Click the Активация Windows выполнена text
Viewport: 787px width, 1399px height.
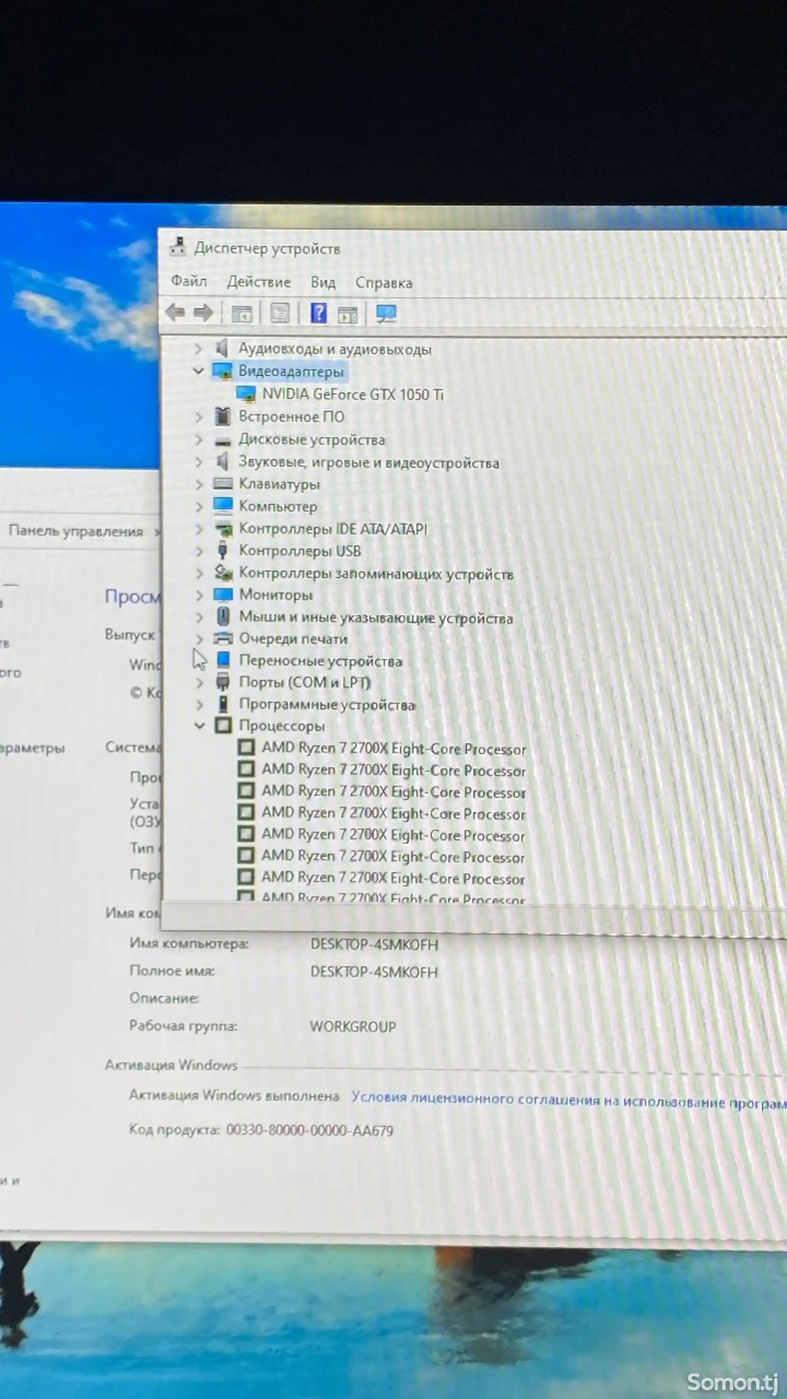(234, 1095)
